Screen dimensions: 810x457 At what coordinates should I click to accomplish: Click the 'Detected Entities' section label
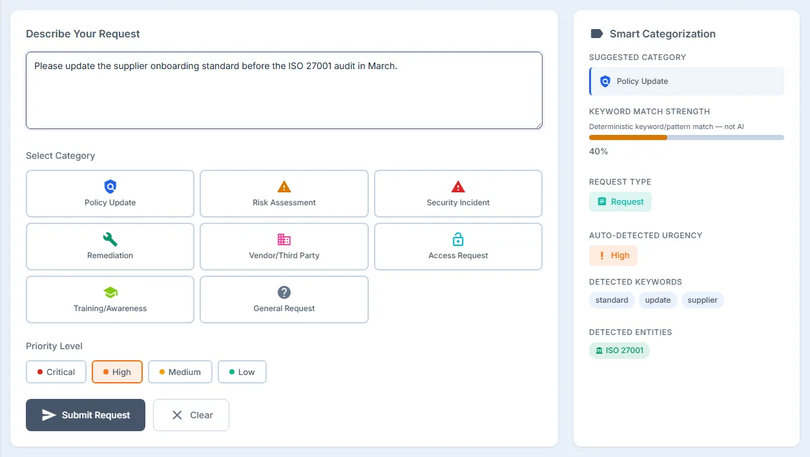pos(630,332)
